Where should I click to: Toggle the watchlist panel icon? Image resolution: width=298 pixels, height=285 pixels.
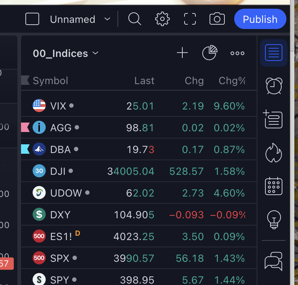(x=274, y=53)
